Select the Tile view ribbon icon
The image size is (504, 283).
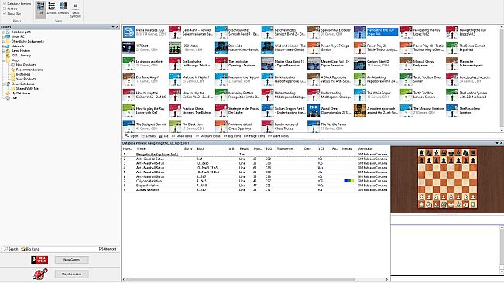[40, 9]
